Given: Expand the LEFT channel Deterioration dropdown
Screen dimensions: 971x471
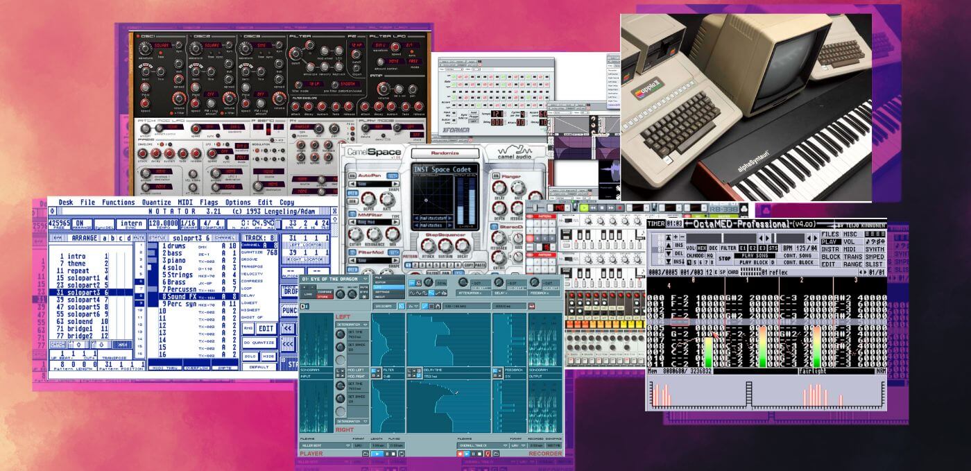Looking at the screenshot, I should click(x=352, y=325).
